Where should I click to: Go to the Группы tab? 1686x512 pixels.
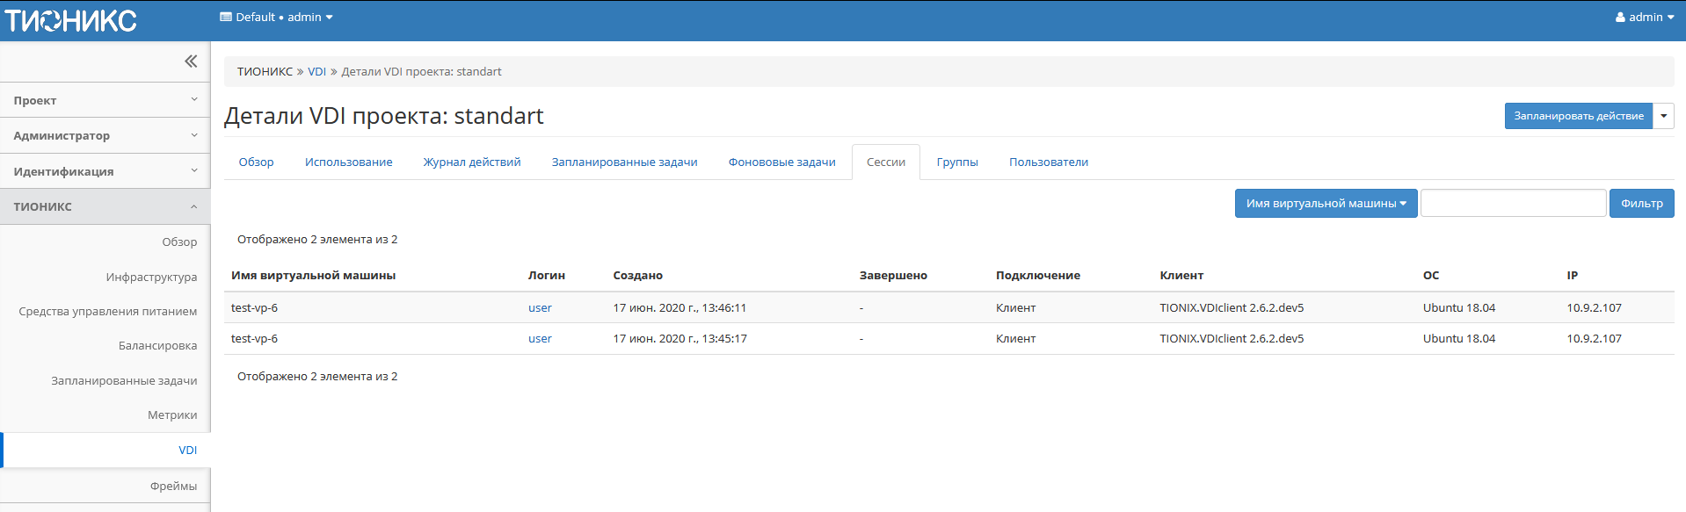[956, 162]
